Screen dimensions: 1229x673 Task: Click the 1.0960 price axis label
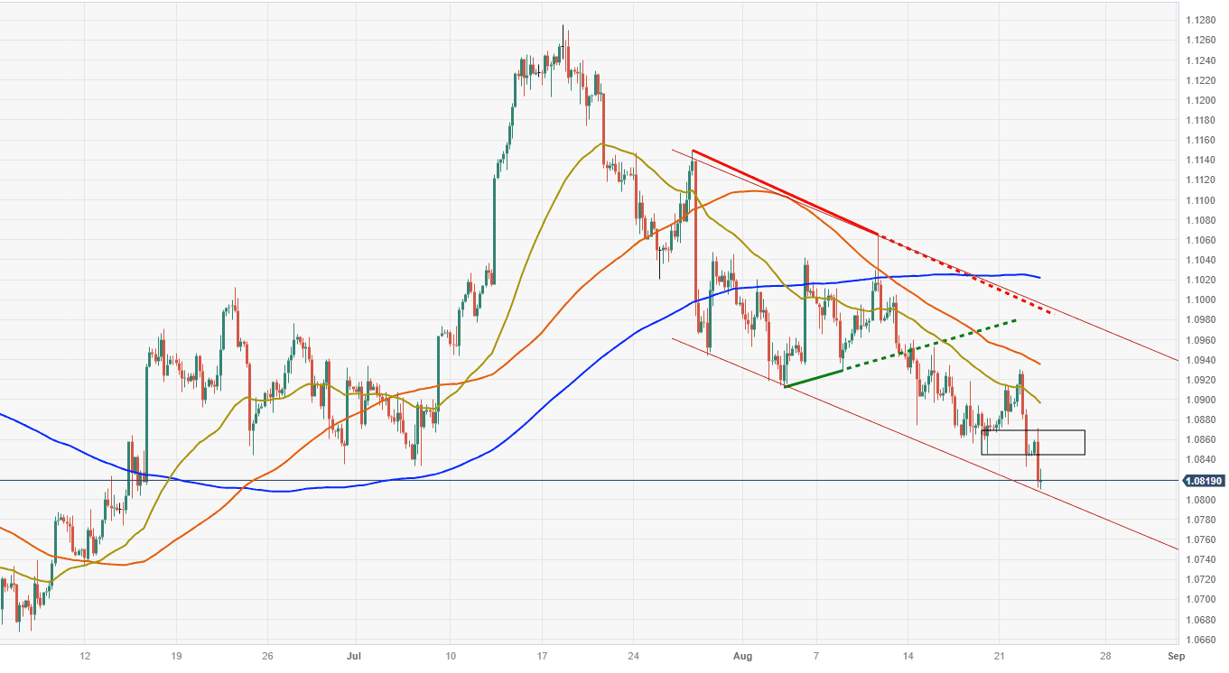click(1202, 340)
